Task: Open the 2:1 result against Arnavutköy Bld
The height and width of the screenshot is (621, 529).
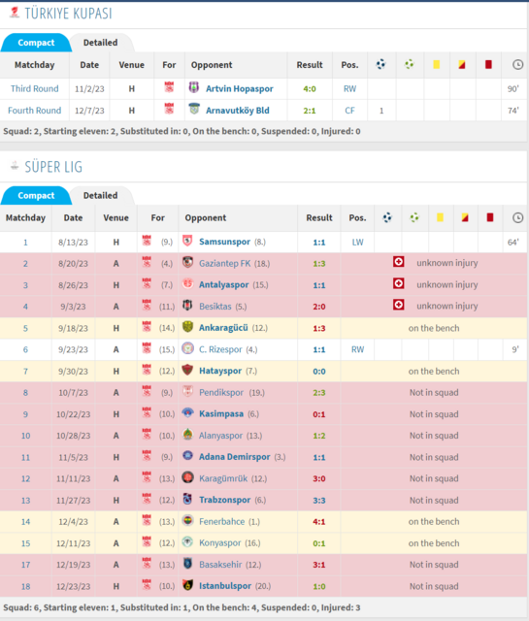Action: click(x=310, y=110)
